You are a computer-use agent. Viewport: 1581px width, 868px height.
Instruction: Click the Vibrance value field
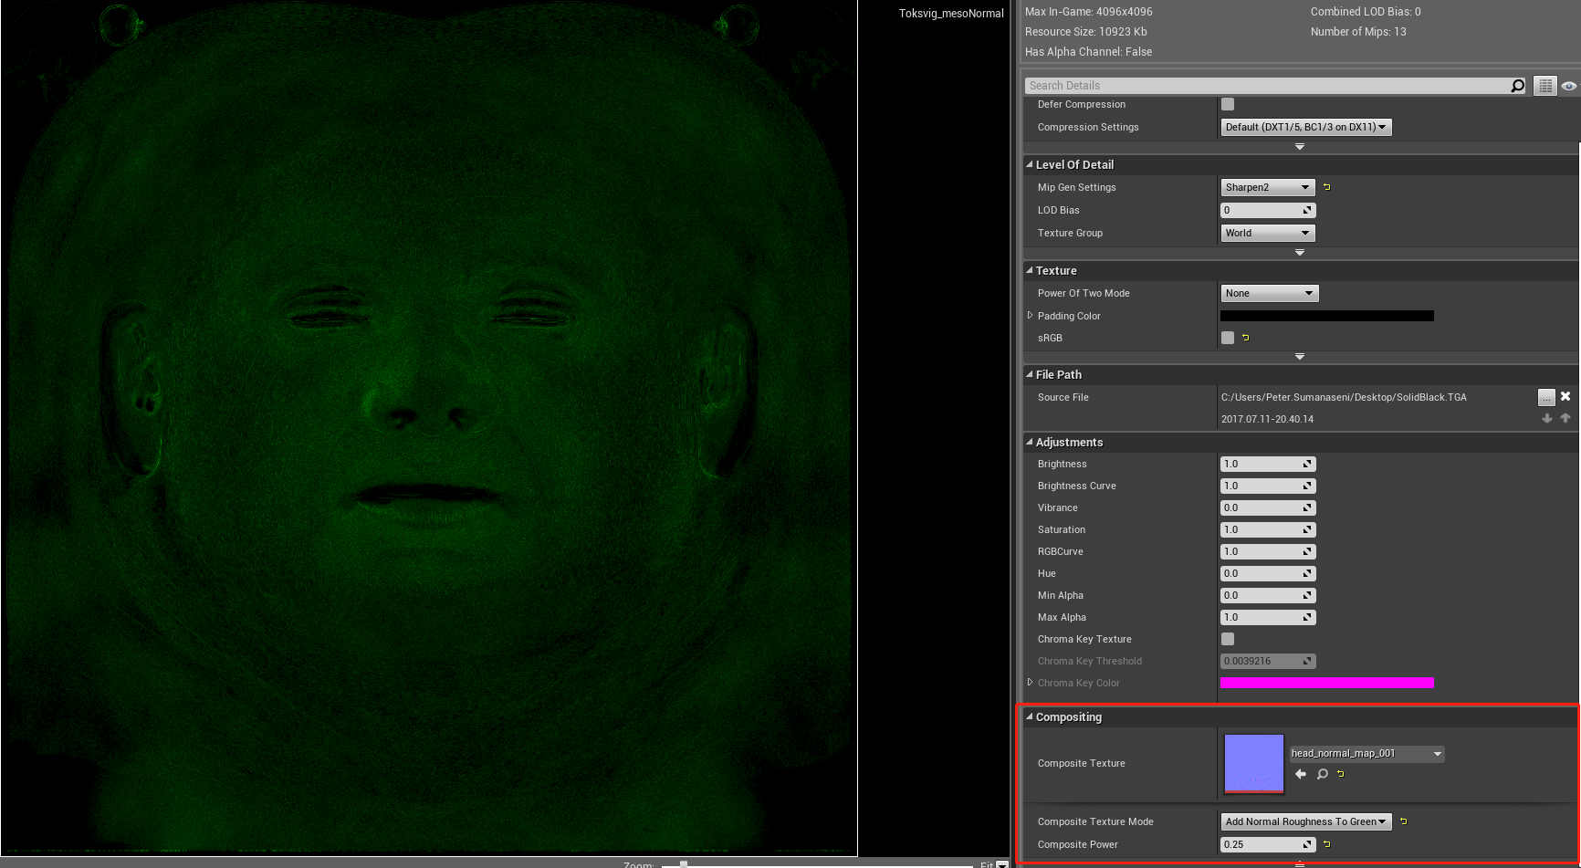pos(1268,507)
